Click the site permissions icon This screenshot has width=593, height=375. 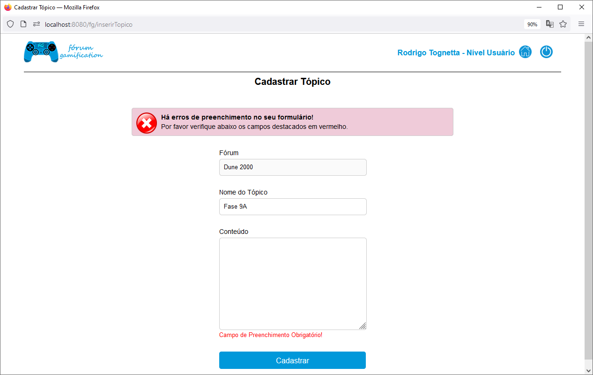click(x=37, y=24)
